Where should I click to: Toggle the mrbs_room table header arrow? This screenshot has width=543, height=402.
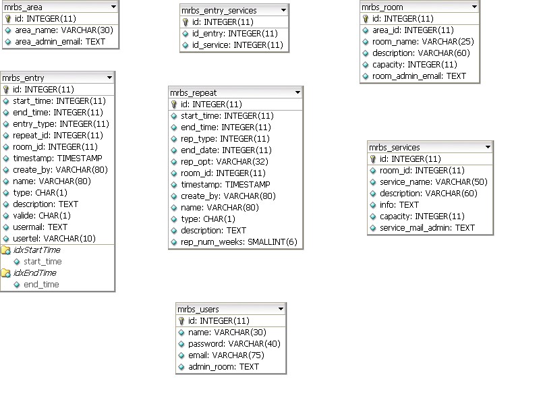click(474, 7)
